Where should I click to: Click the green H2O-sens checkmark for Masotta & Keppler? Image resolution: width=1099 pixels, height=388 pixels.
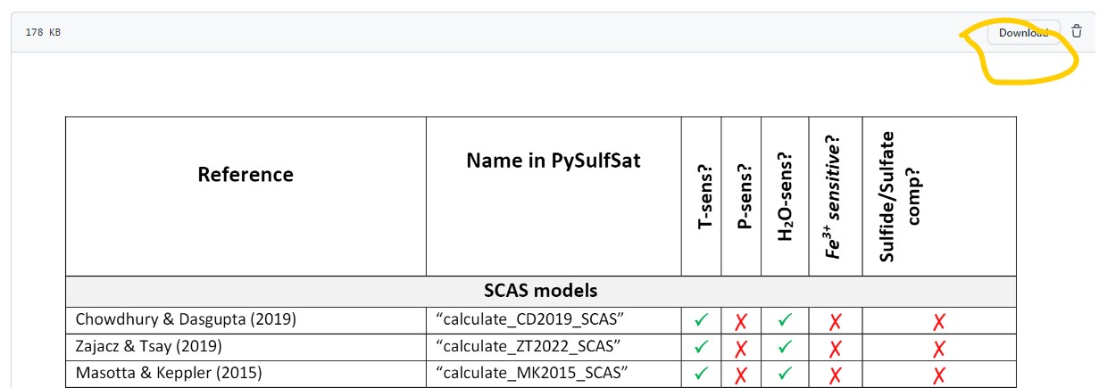pyautogui.click(x=783, y=375)
